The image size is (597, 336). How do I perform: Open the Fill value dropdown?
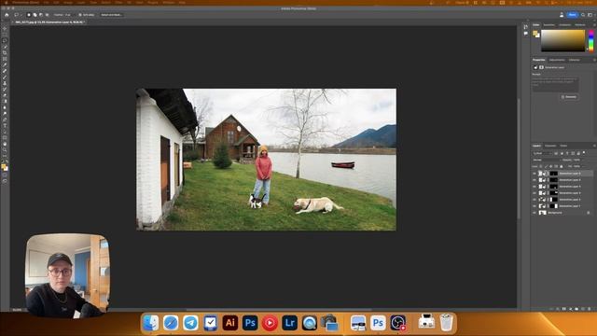(x=577, y=166)
